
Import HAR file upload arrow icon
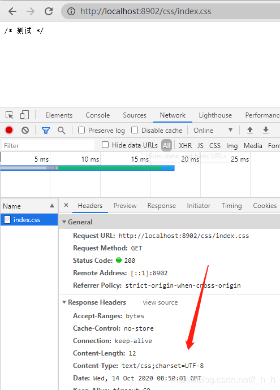point(250,130)
